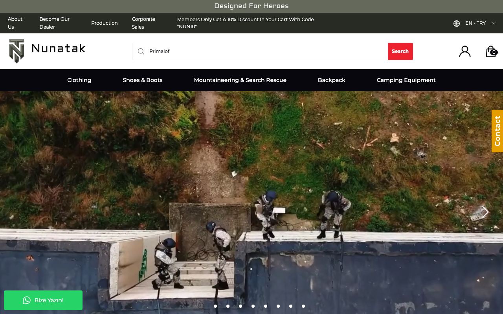Select the ninth carousel slide dot
This screenshot has height=314, width=503.
tap(303, 306)
